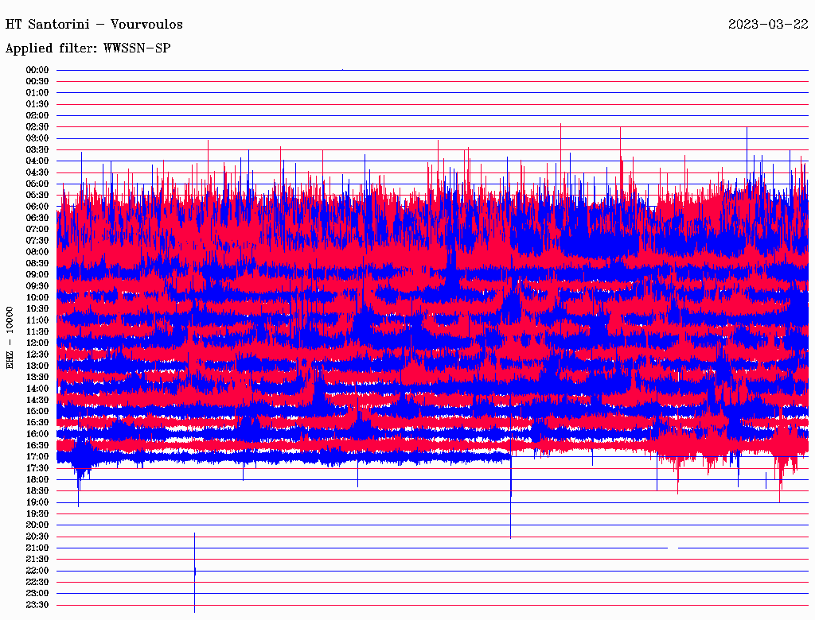Viewport: 815px width, 620px height.
Task: Select the 09:00 time label
Action: click(x=37, y=275)
